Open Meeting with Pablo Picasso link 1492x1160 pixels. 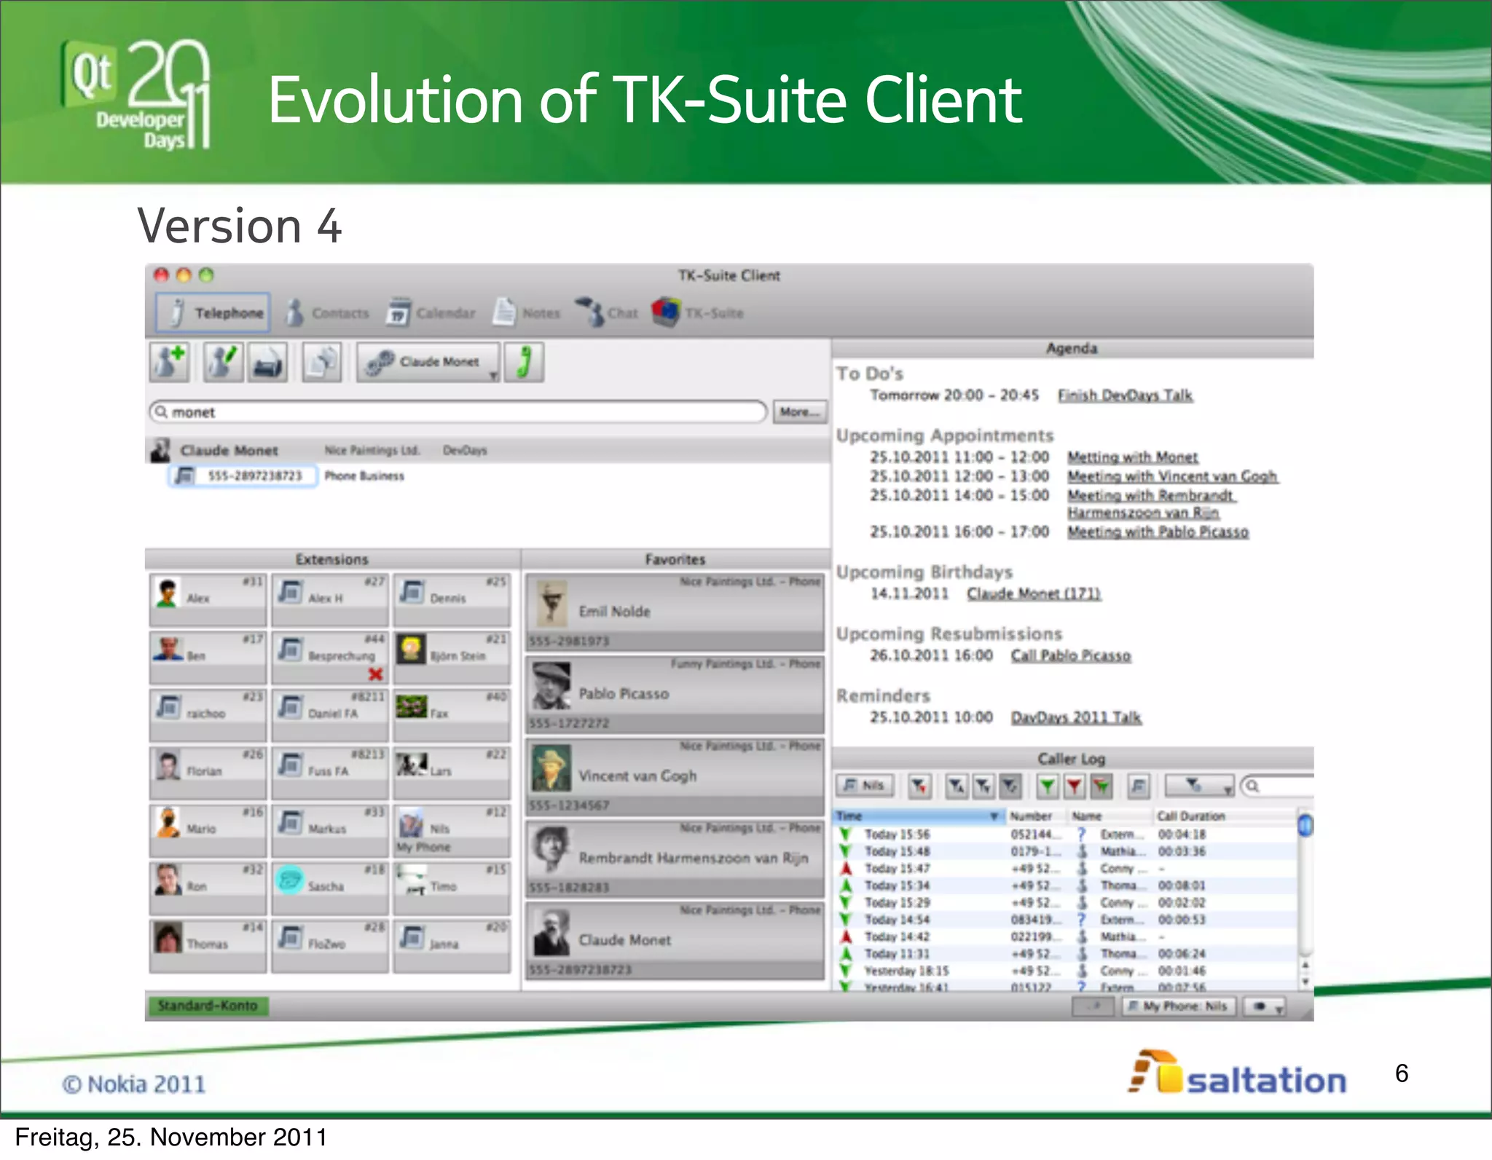(1158, 532)
